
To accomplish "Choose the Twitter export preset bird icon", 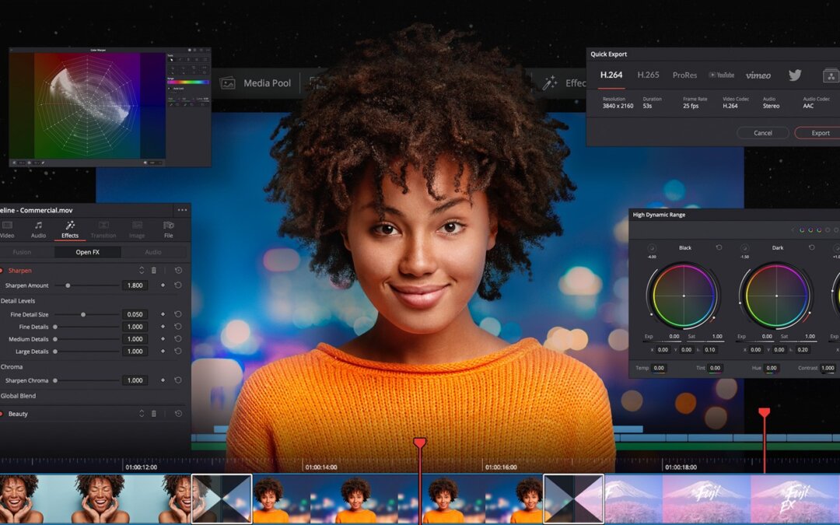I will coord(795,75).
